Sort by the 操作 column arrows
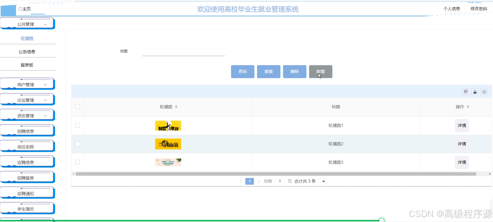493x222 pixels. coord(468,107)
